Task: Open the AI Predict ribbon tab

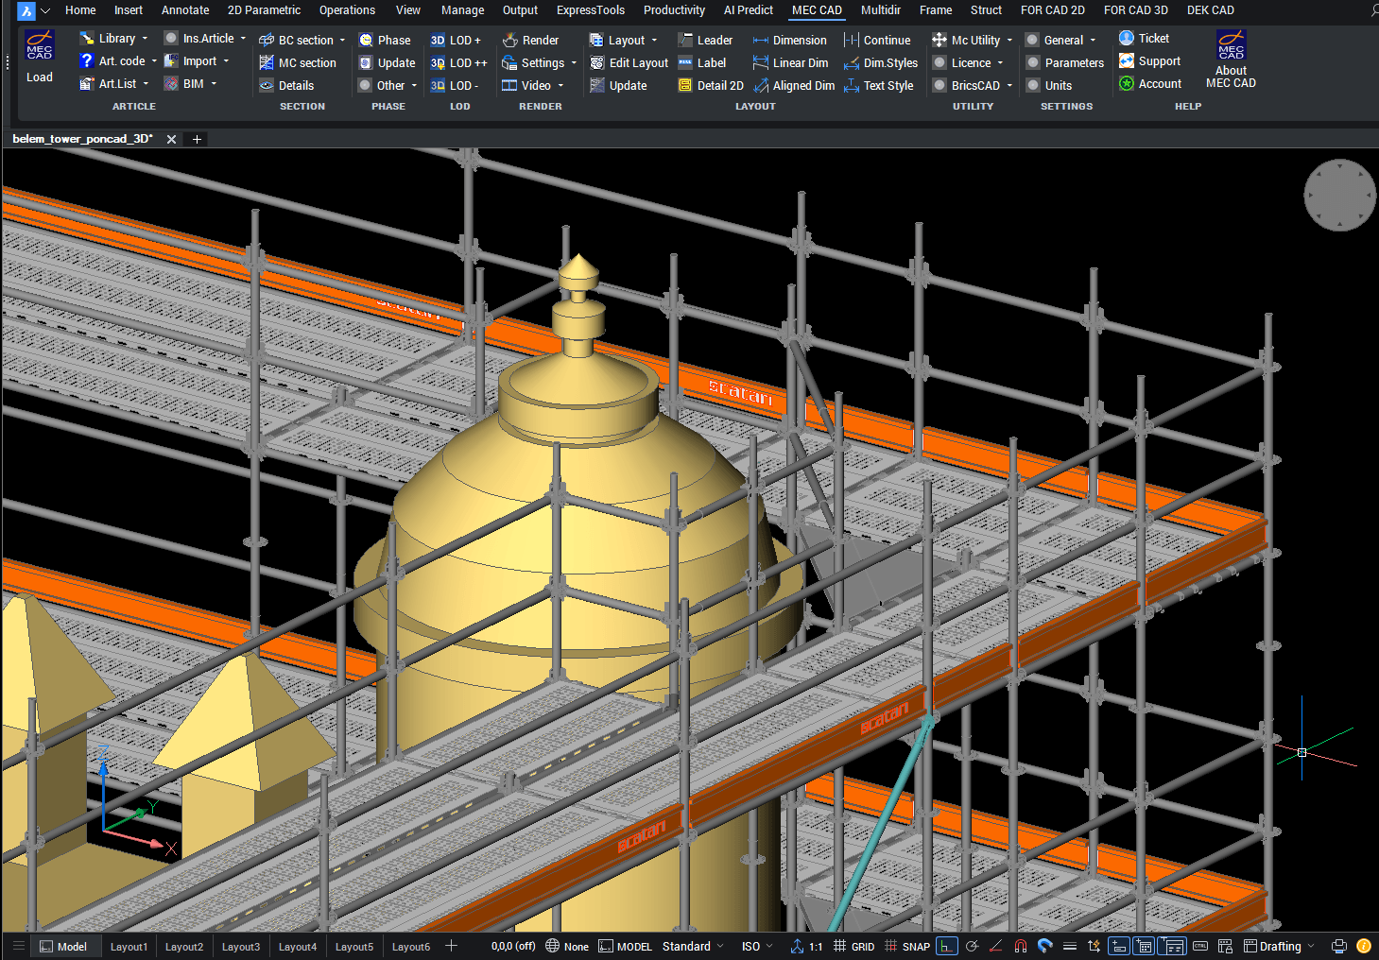Action: click(x=749, y=10)
